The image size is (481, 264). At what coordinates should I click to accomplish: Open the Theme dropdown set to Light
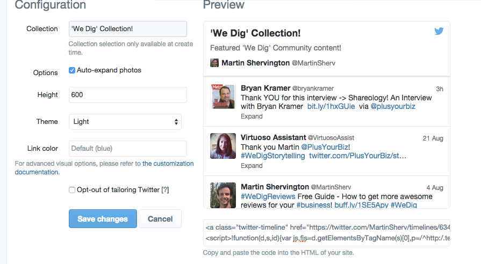125,122
